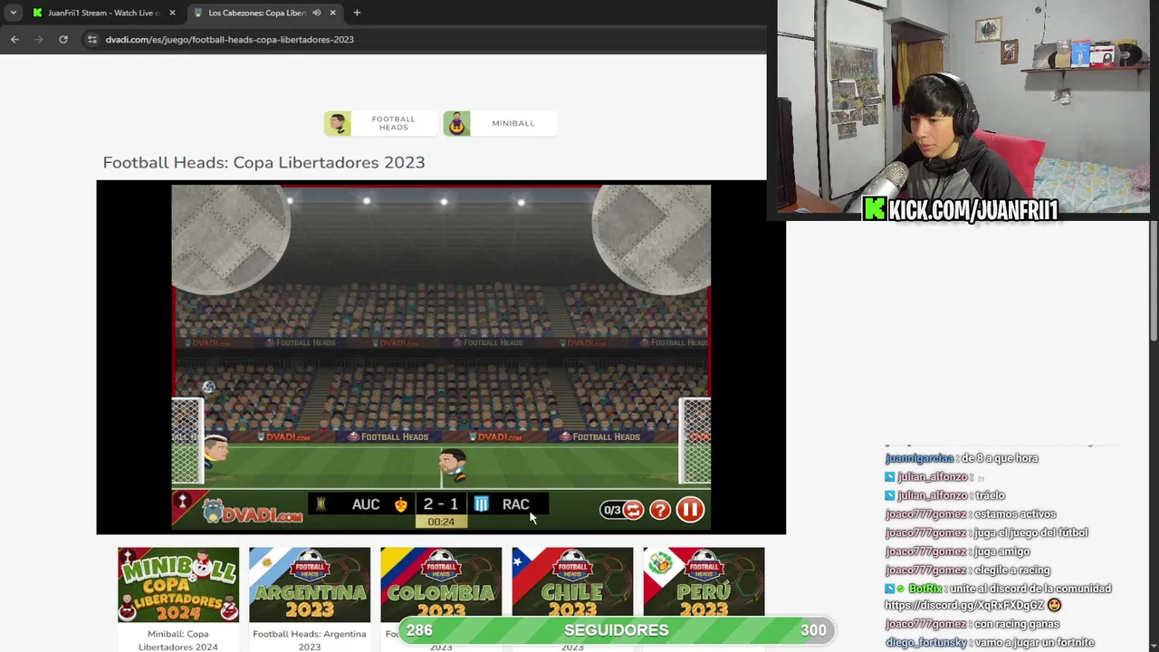Click the trophy badge in game corner
Viewport: 1159px width, 652px height.
182,502
